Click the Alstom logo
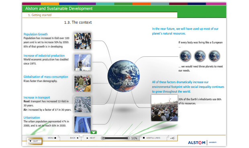The height and width of the screenshot is (148, 249). point(197,143)
